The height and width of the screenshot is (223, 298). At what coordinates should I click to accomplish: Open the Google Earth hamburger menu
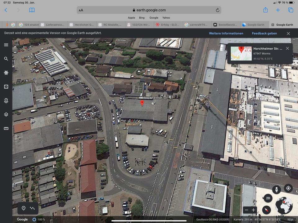tap(6, 45)
